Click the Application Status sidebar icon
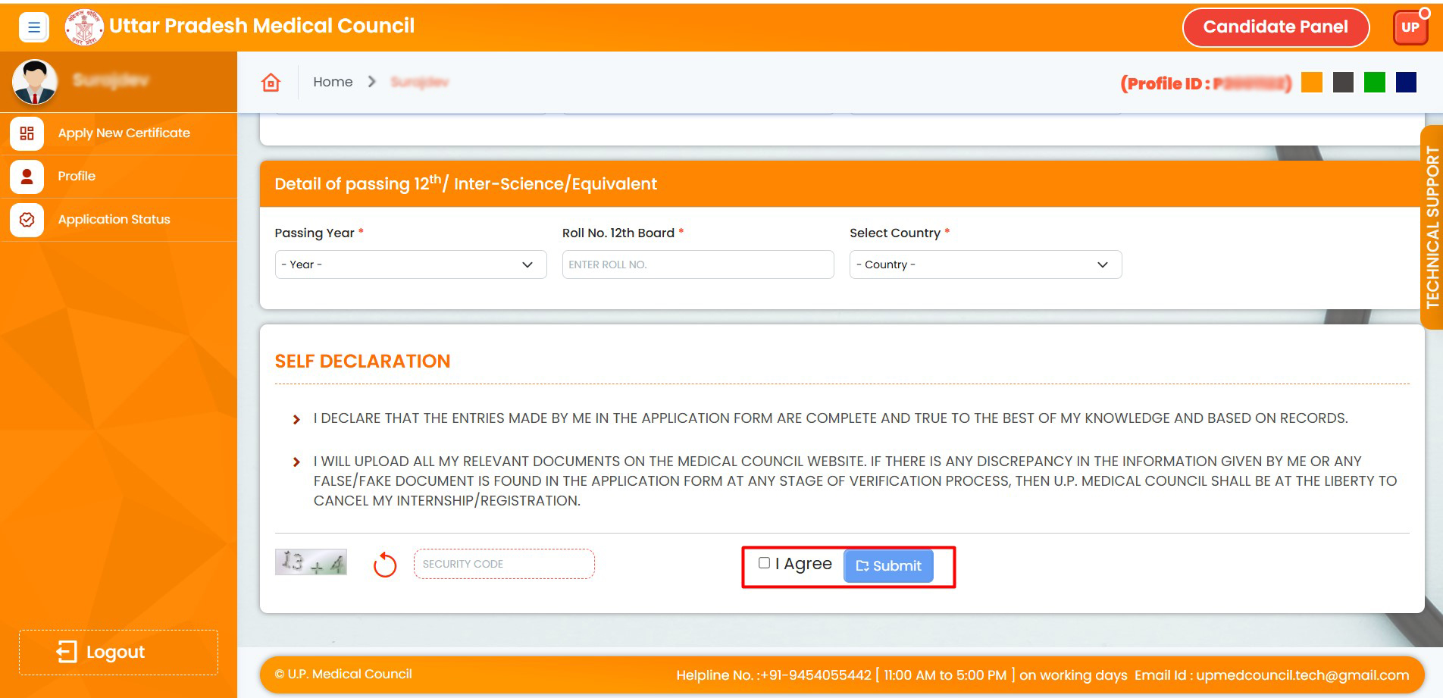Image resolution: width=1443 pixels, height=698 pixels. pos(27,220)
